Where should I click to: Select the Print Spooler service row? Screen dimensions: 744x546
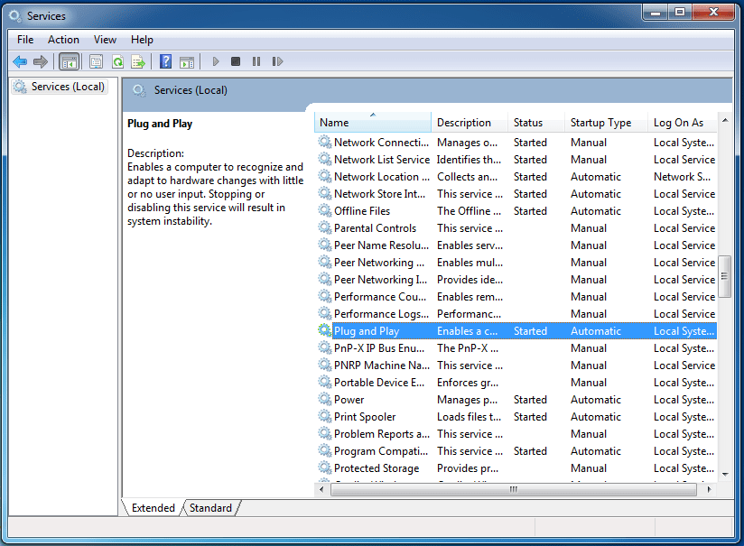(365, 417)
